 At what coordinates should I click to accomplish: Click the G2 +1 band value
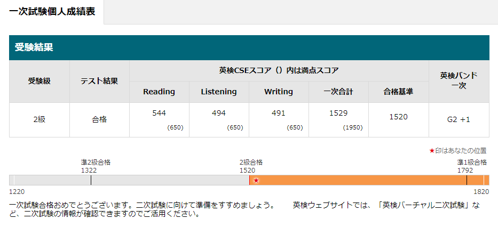coord(459,119)
